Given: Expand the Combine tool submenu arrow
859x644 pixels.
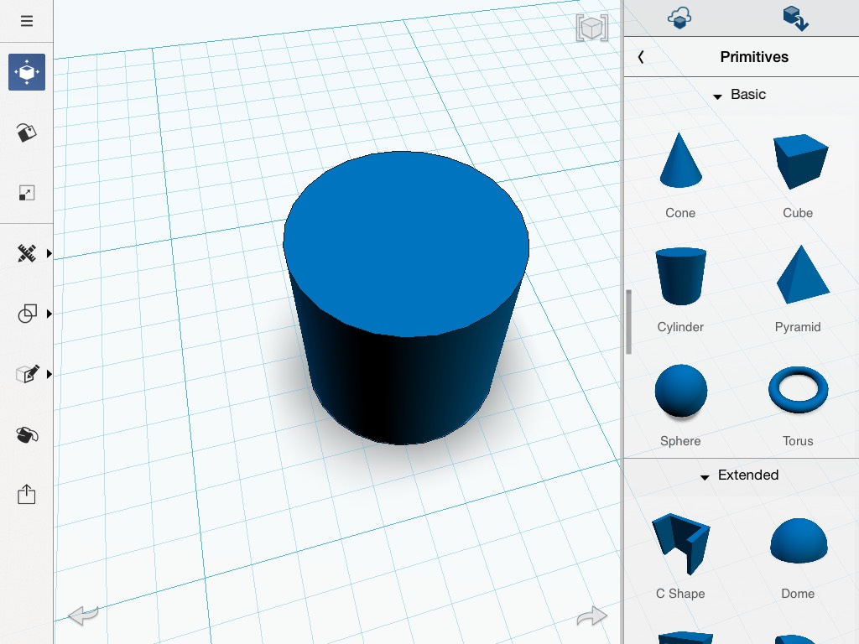Looking at the screenshot, I should (x=49, y=314).
